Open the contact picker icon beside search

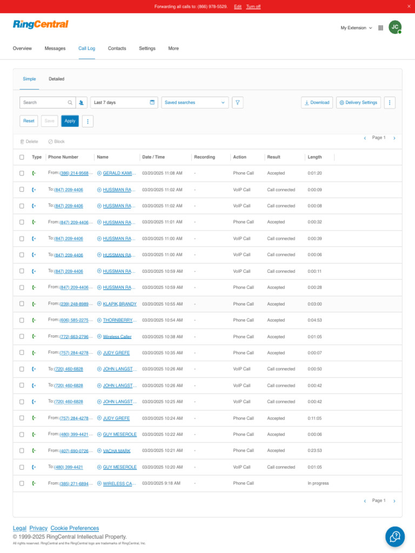(x=82, y=103)
